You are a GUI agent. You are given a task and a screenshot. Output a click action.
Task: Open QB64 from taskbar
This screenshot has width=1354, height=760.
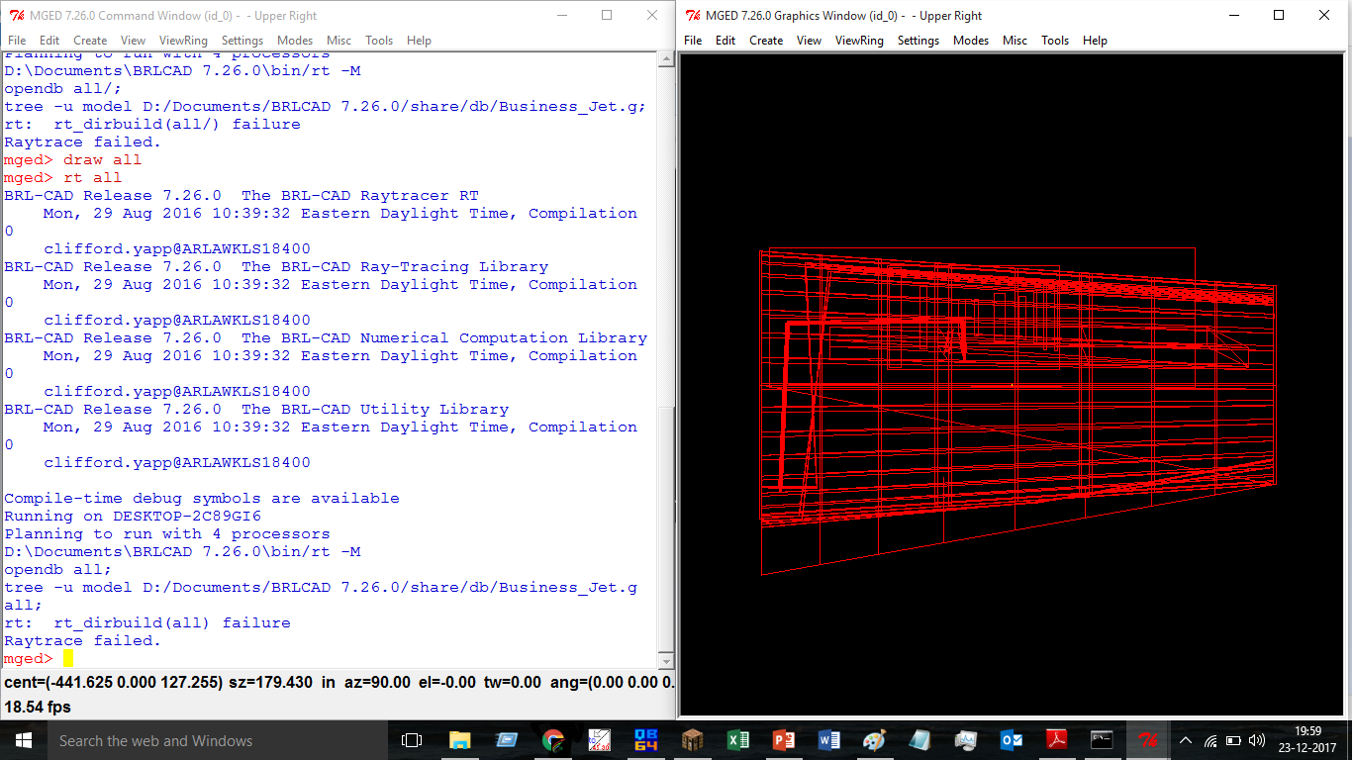[646, 740]
